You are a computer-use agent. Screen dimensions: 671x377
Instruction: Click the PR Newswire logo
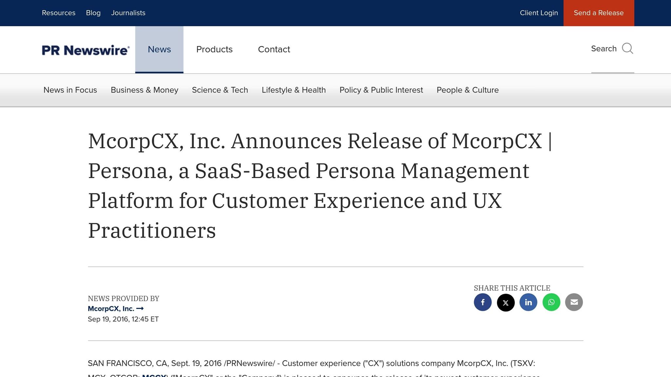(86, 50)
